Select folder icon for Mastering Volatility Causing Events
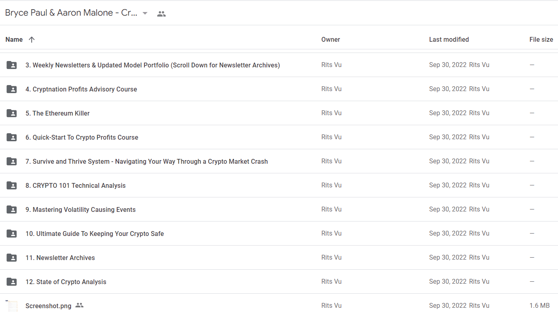The width and height of the screenshot is (558, 317). click(12, 209)
